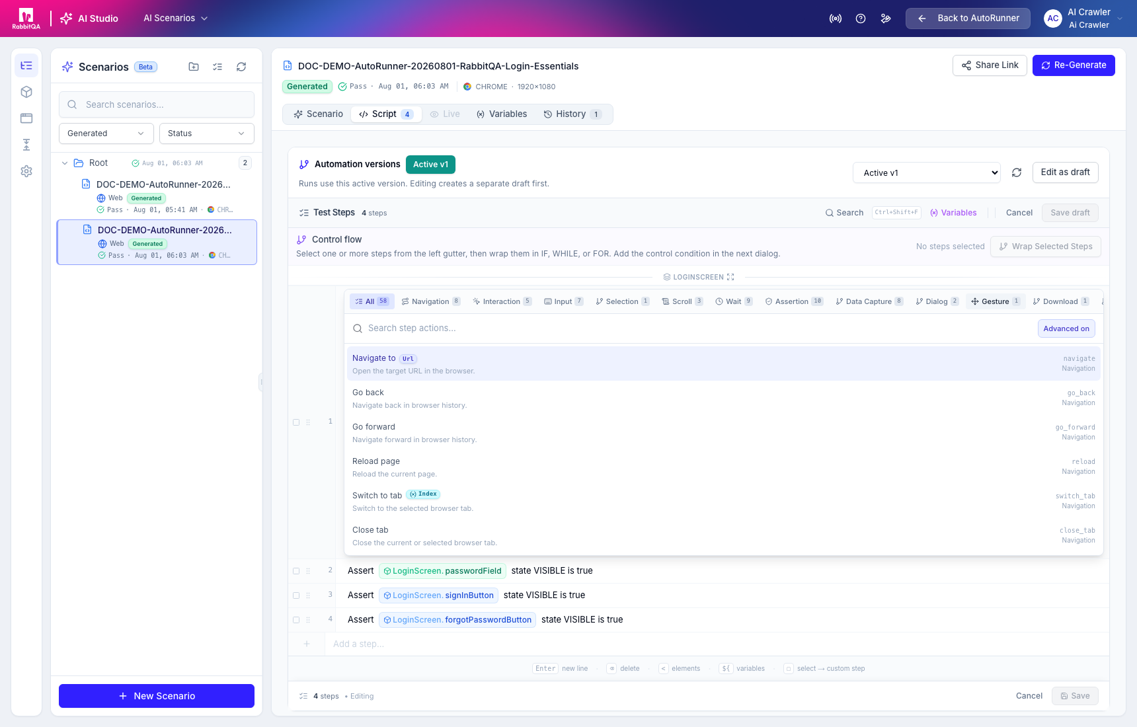This screenshot has width=1137, height=727.
Task: Tick the checkbox for step 2 passwordField
Action: click(x=296, y=571)
